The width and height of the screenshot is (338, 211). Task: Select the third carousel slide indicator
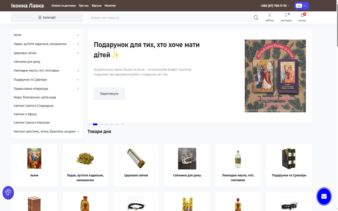click(x=101, y=124)
